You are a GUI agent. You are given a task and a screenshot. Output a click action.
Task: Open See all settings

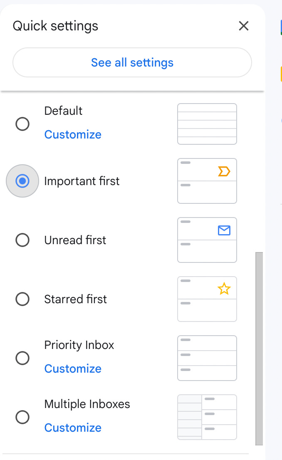point(132,62)
